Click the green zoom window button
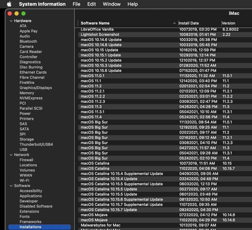The image size is (252, 230). click(24, 13)
